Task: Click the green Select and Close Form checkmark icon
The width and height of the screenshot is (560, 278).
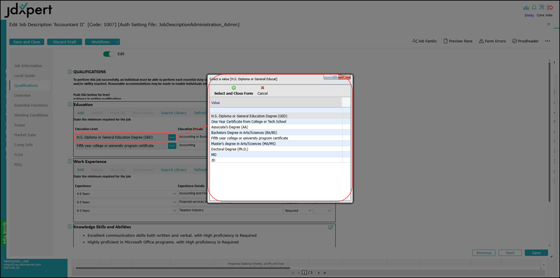Action: 234,87
